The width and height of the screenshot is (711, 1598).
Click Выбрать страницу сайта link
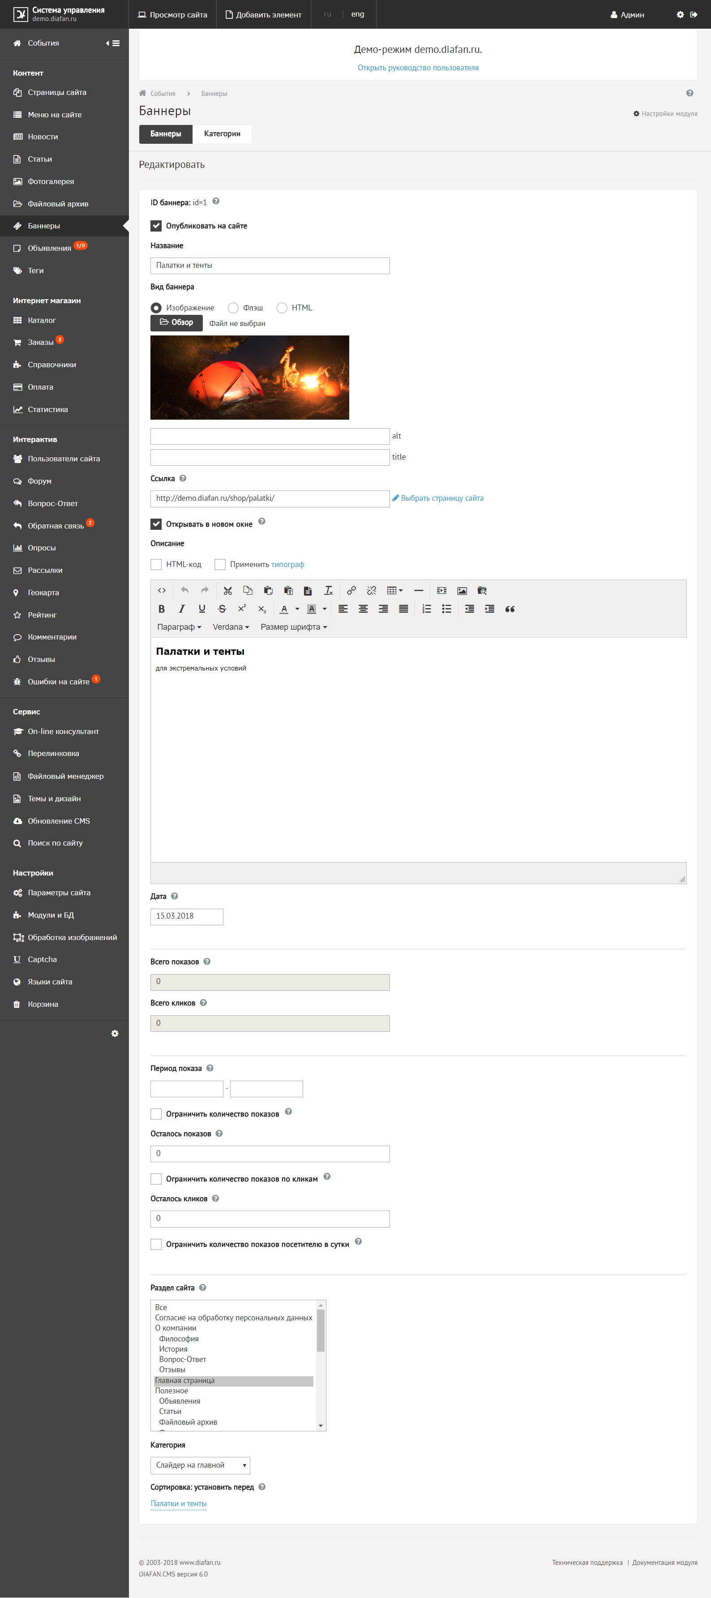pos(442,498)
